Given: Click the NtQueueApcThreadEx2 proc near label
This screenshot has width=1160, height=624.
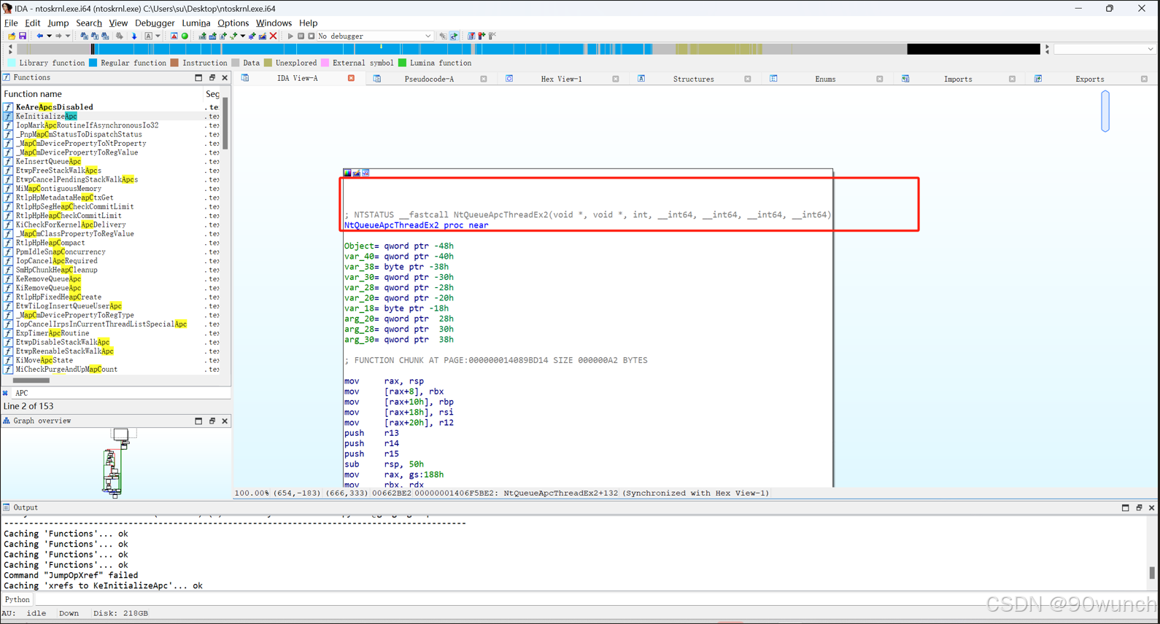Looking at the screenshot, I should (x=416, y=225).
